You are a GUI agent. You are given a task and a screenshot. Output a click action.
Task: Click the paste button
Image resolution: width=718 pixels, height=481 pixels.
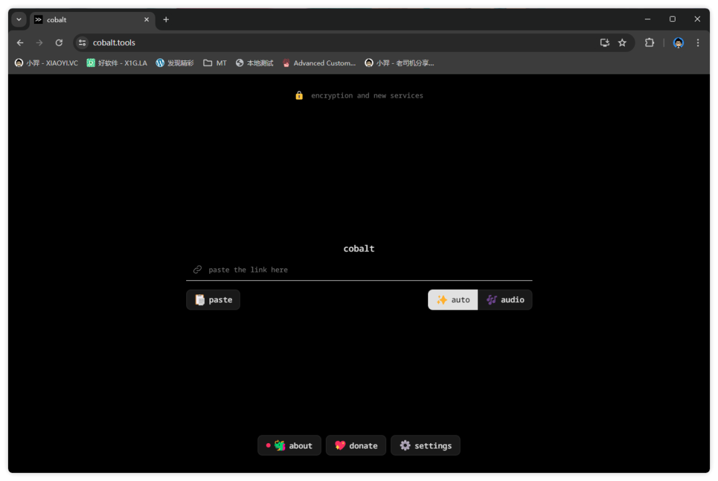(213, 300)
